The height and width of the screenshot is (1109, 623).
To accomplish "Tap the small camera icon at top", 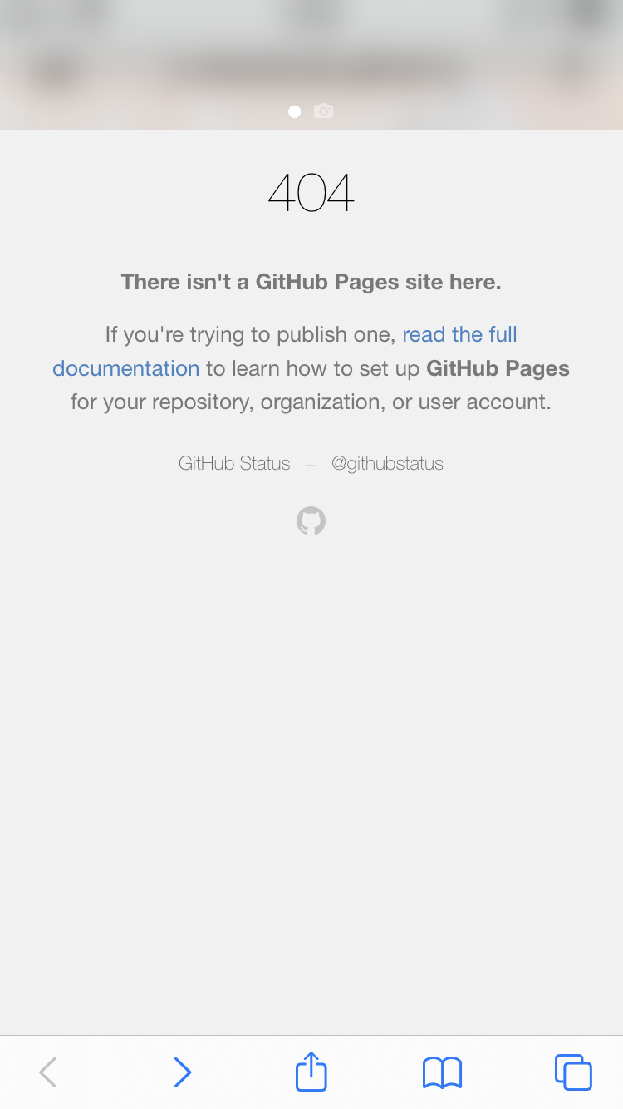I will (x=324, y=111).
